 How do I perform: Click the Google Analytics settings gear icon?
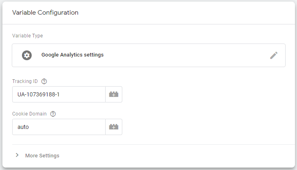pyautogui.click(x=27, y=55)
